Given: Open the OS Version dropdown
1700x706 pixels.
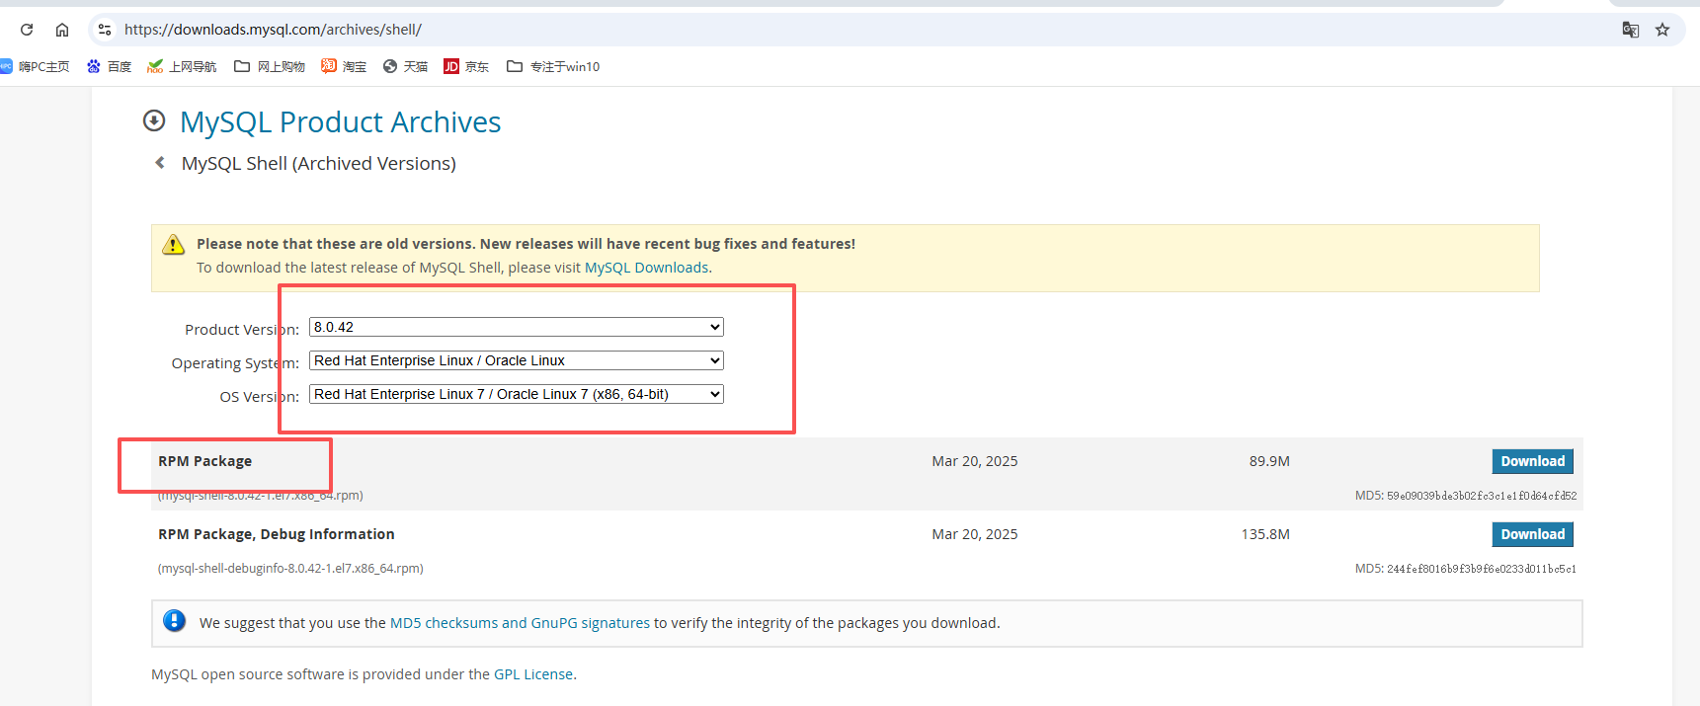Looking at the screenshot, I should coord(517,394).
